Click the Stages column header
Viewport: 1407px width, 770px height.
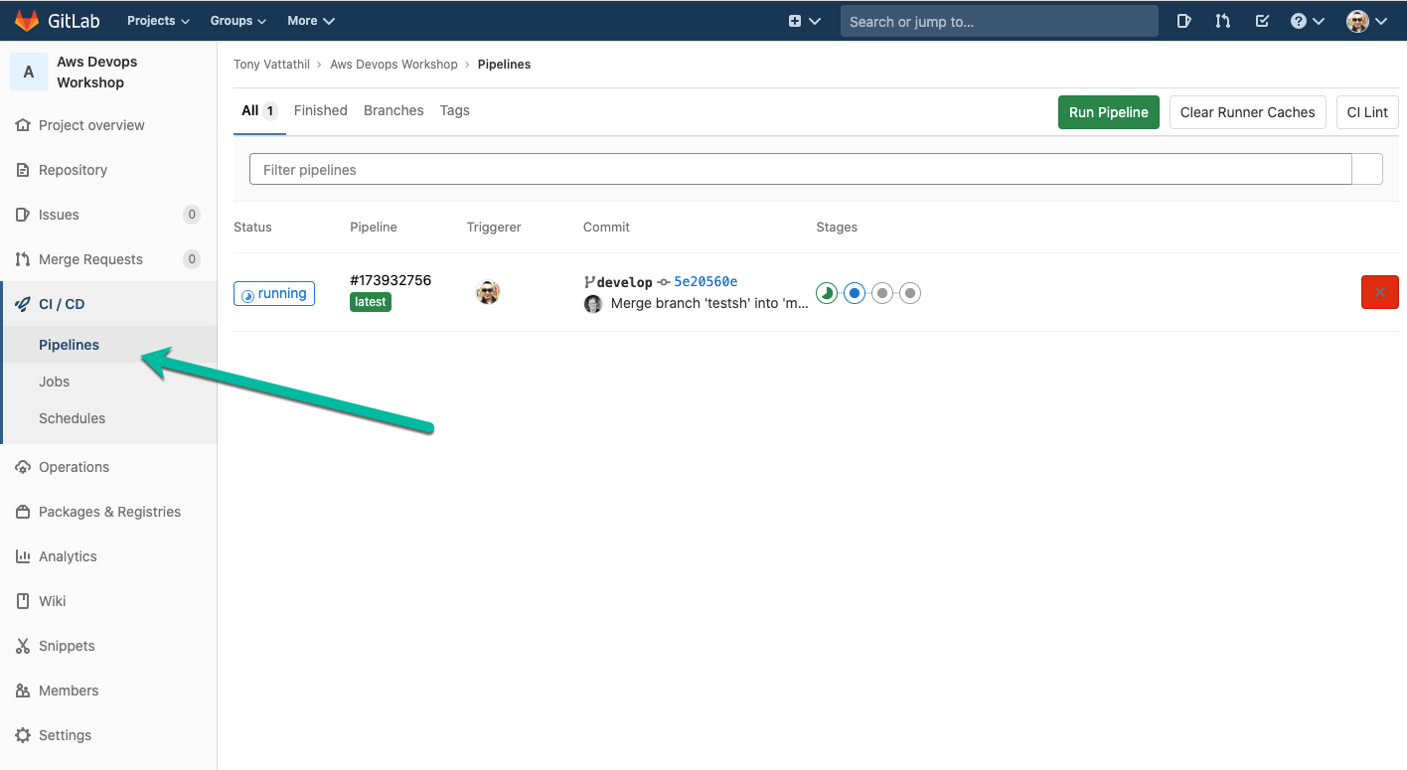[x=837, y=228]
